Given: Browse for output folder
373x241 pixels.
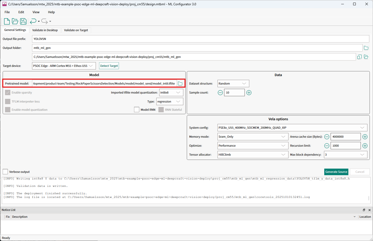Looking at the screenshot, I should [x=366, y=48].
